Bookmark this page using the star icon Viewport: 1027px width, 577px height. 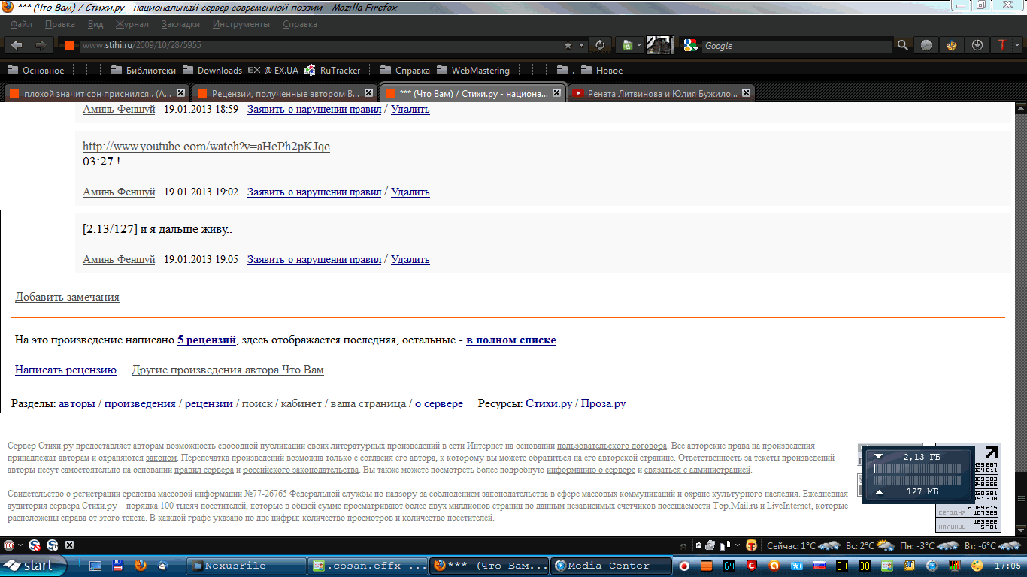tap(568, 45)
